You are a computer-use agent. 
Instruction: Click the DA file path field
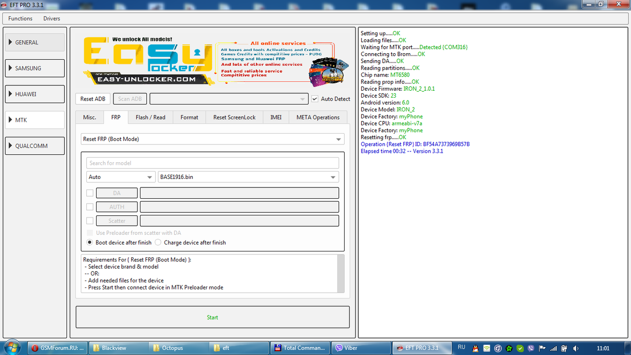[240, 193]
